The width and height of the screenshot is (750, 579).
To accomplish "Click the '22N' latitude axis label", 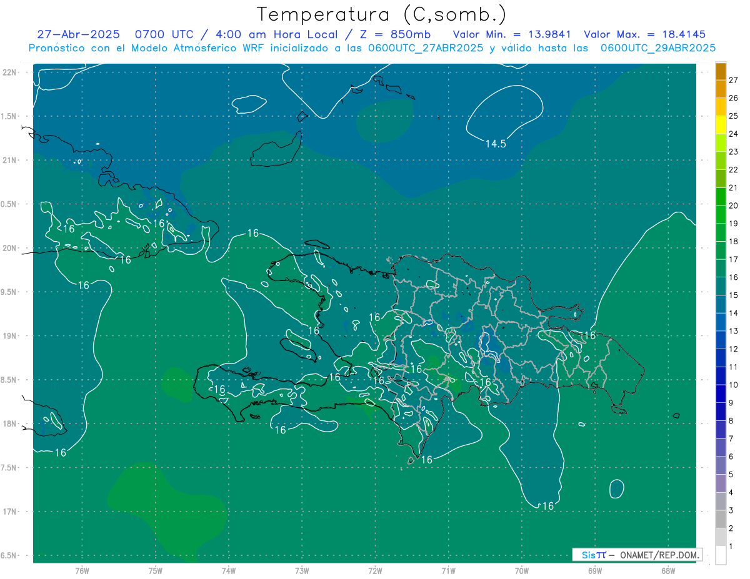I will point(9,72).
